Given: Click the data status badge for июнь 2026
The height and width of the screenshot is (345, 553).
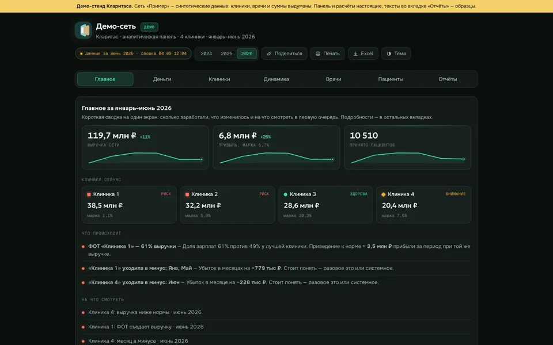Looking at the screenshot, I should (133, 53).
